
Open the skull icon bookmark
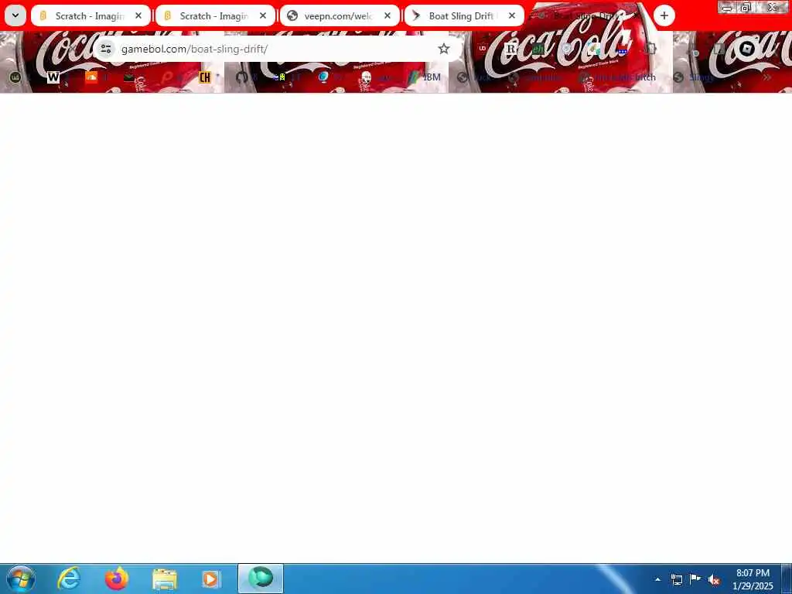pyautogui.click(x=366, y=77)
